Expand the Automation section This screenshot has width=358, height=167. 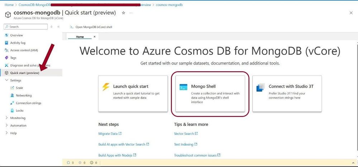click(x=6, y=125)
